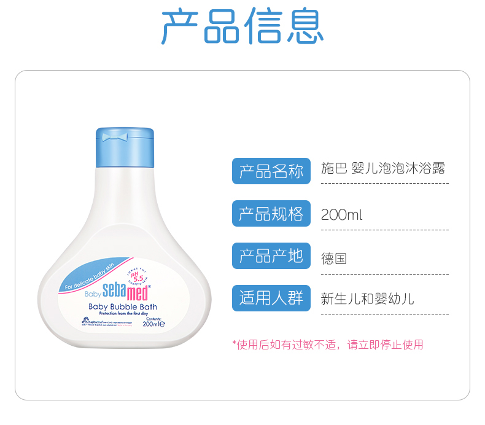The height and width of the screenshot is (425, 485).
Task: Click the 产品信息 heading title
Action: (x=242, y=26)
